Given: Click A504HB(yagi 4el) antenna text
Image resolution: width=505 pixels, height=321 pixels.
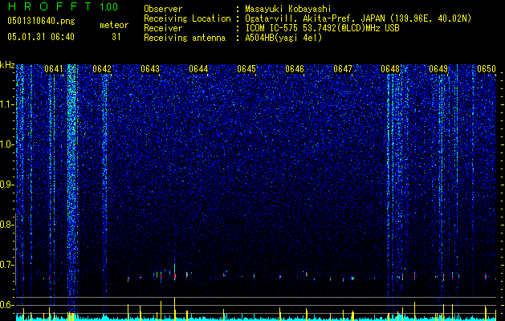Looking at the screenshot, I should point(283,38).
